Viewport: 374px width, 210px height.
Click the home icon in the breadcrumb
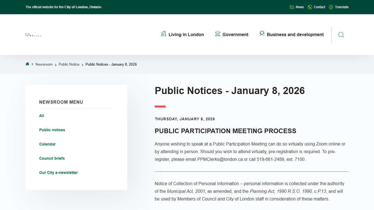tap(27, 64)
